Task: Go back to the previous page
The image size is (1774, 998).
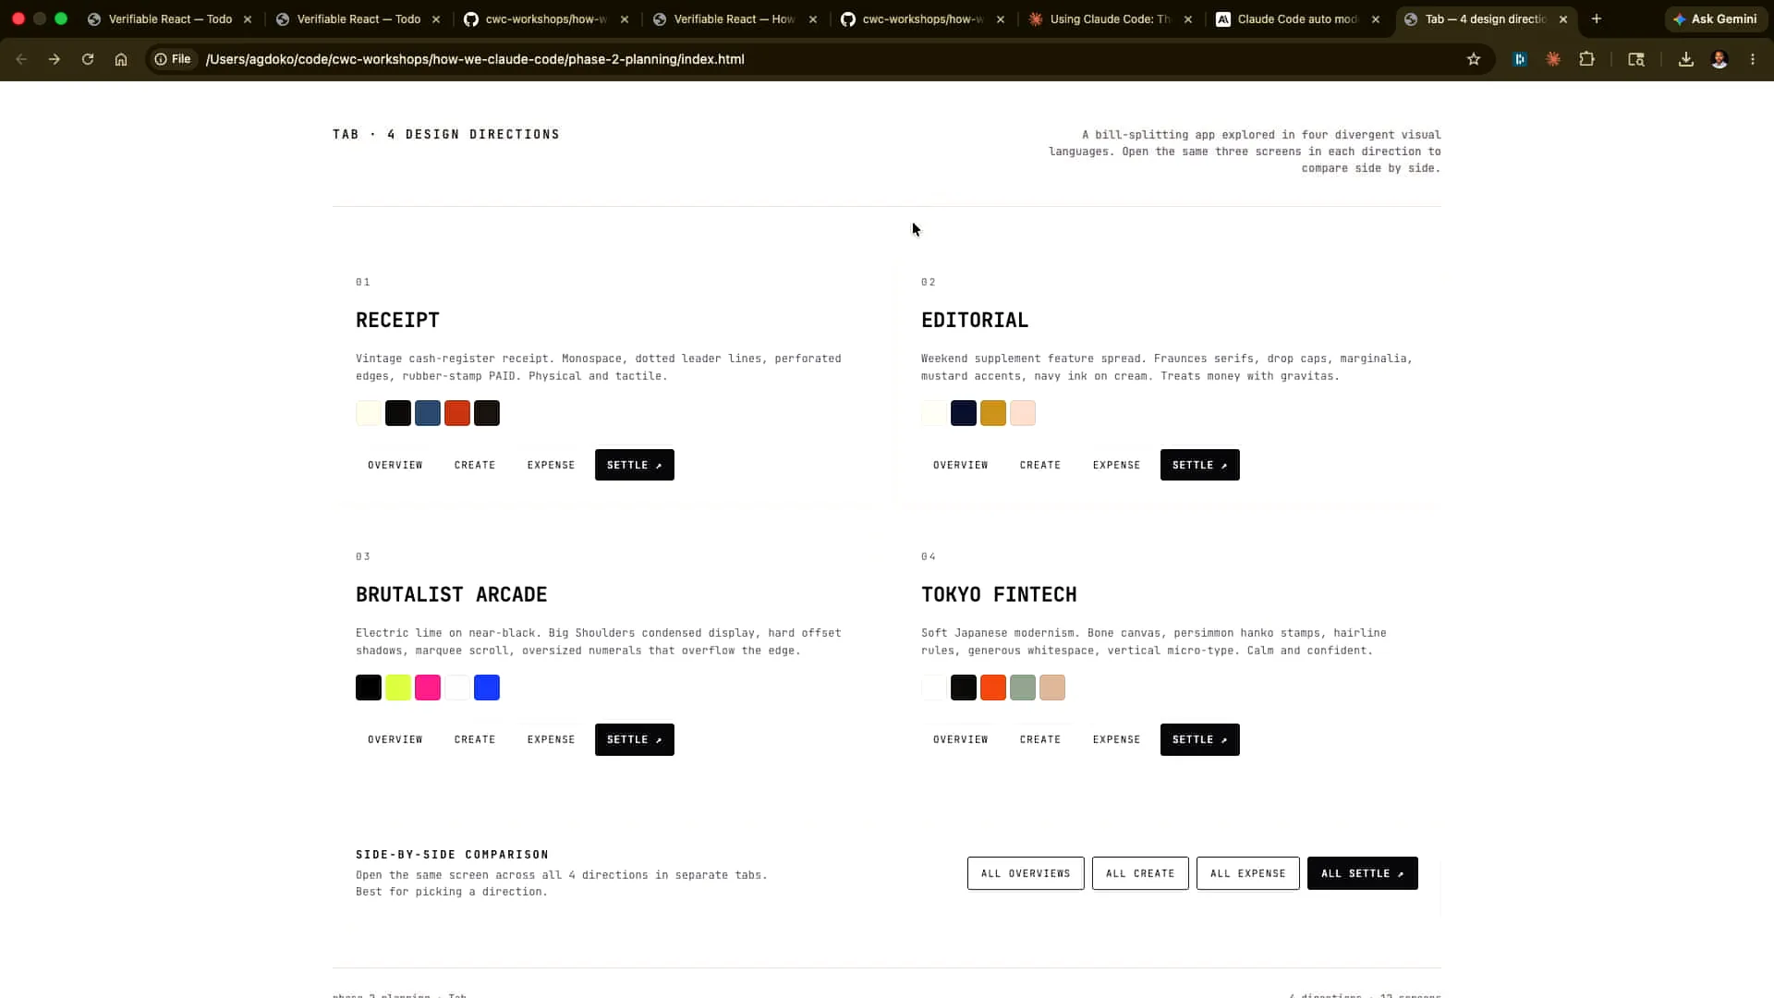Action: (21, 59)
